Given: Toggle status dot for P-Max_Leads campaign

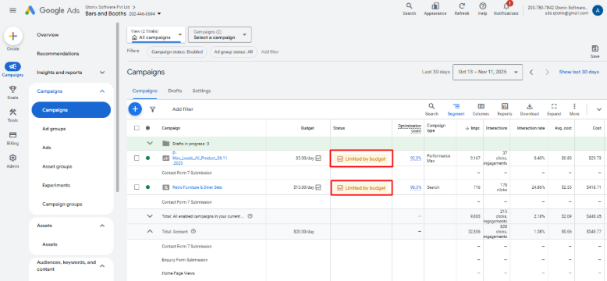Looking at the screenshot, I should [147, 158].
